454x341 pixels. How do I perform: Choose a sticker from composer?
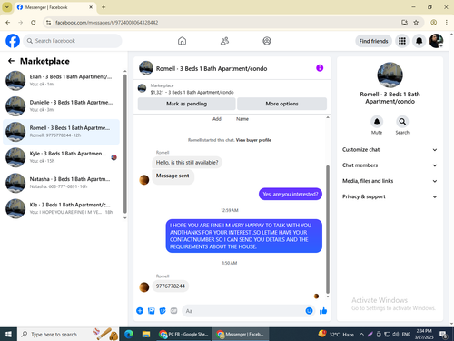tap(163, 311)
